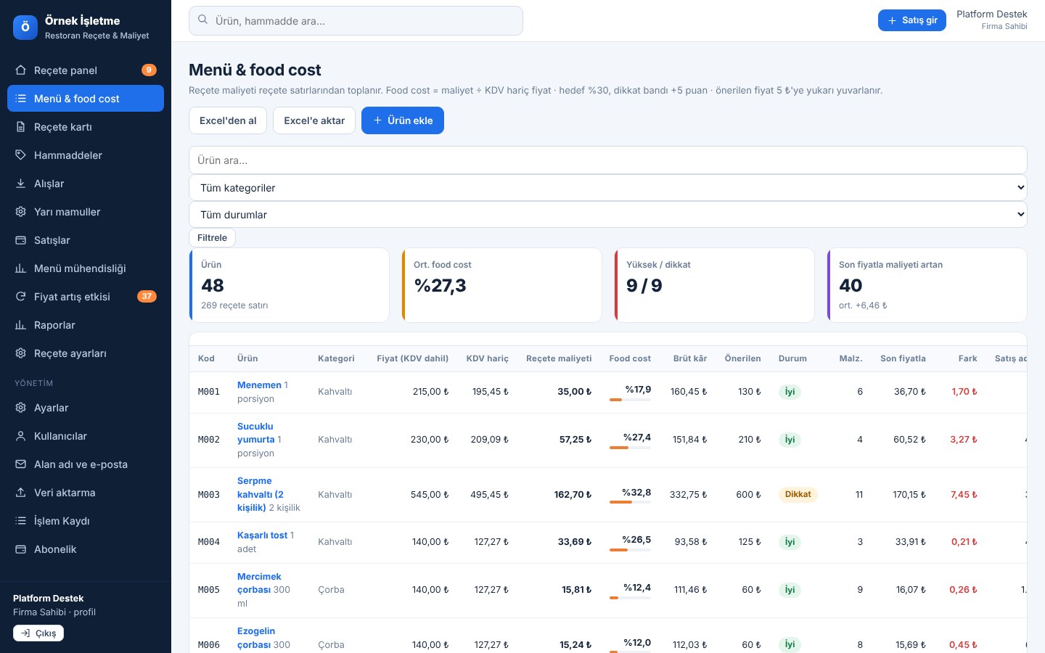Click the download icon beside Alışlar
Viewport: 1045px width, 653px height.
(x=20, y=184)
